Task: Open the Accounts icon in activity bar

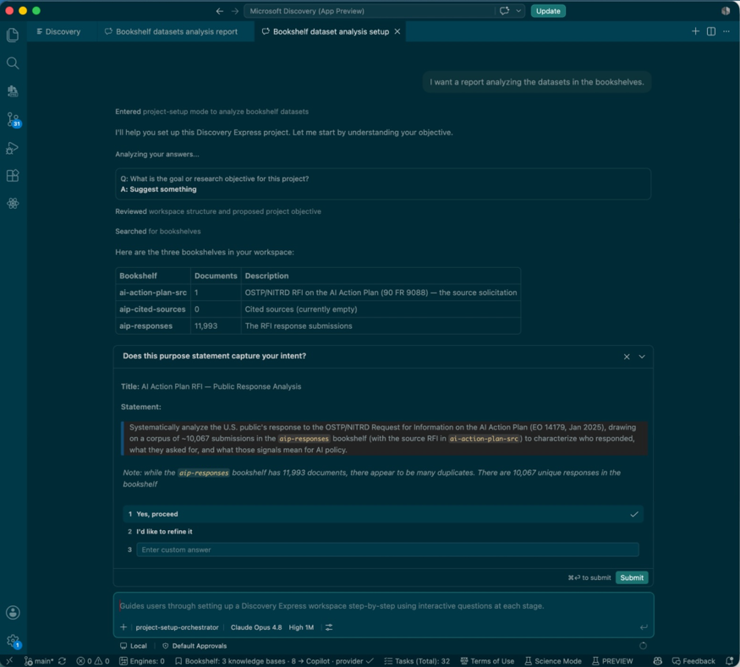Action: (x=13, y=612)
